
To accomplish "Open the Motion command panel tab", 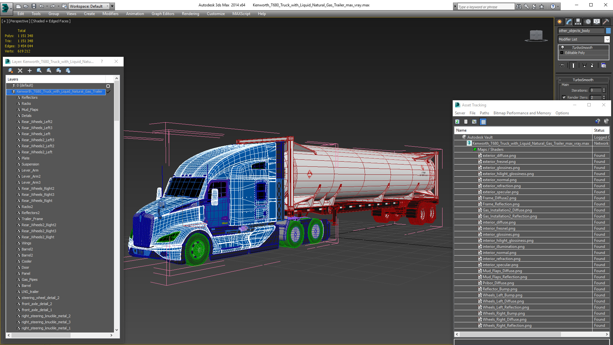I will coord(588,22).
